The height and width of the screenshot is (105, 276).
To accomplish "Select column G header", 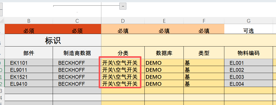I will (x=248, y=20).
